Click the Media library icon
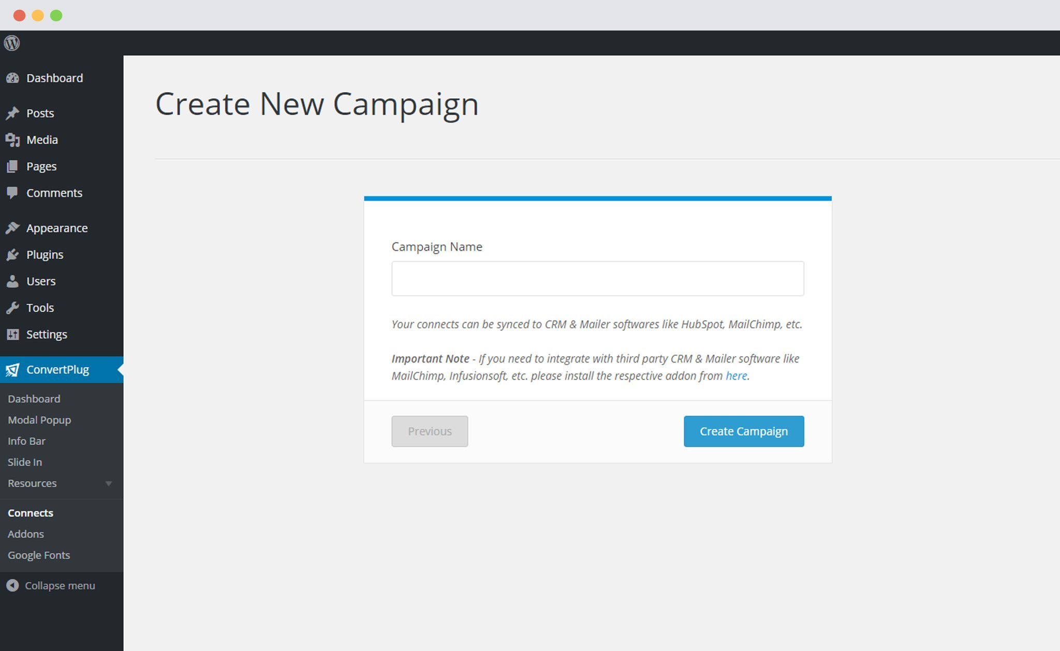Viewport: 1060px width, 651px height. [x=12, y=140]
